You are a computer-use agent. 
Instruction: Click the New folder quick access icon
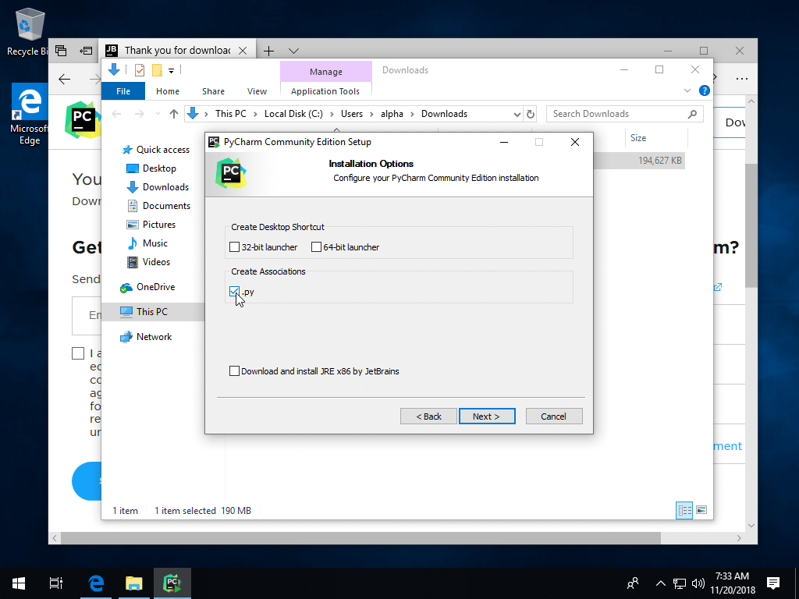(x=157, y=70)
